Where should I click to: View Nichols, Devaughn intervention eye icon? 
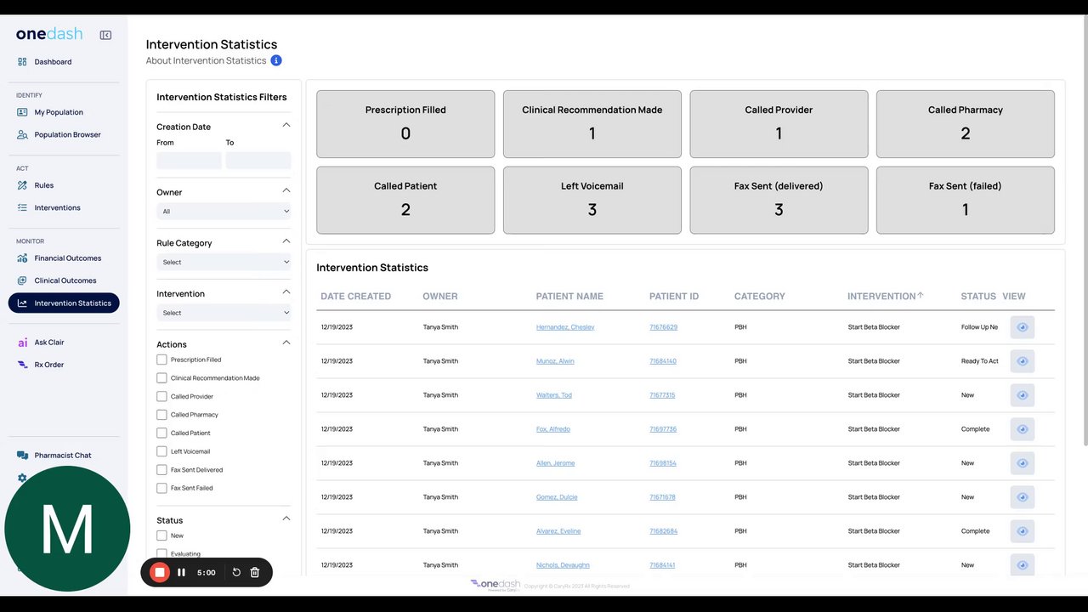pos(1022,565)
